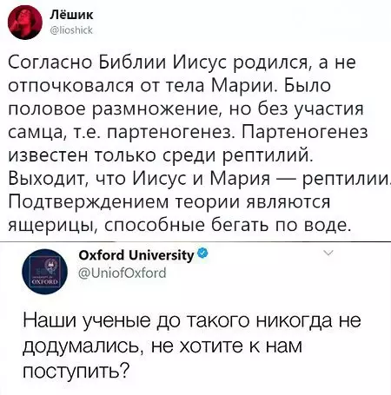
Task: Click the word "ящерицы" in last line
Action: pos(52,226)
